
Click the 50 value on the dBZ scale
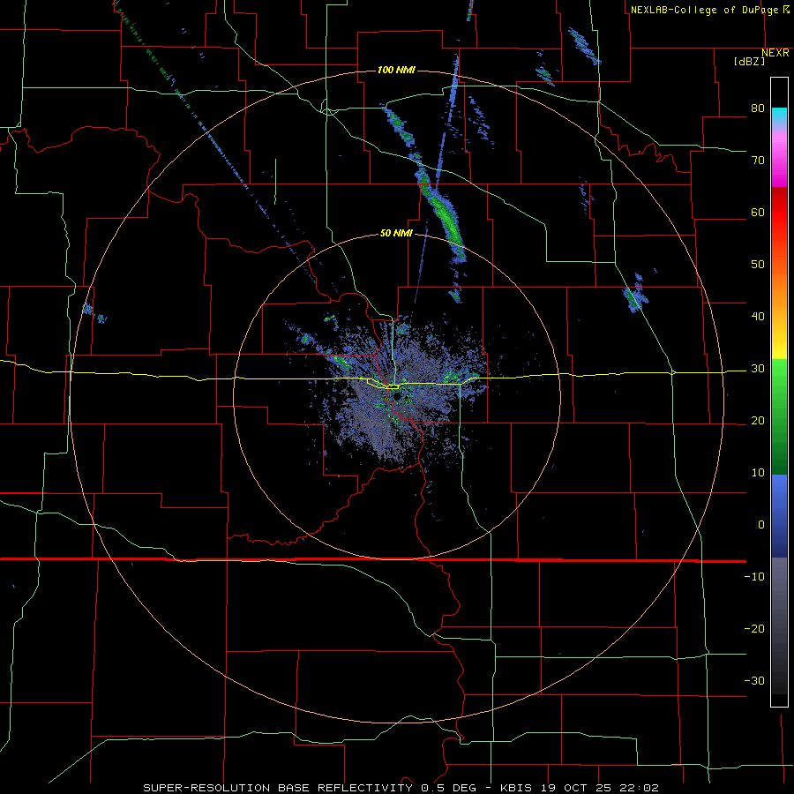click(x=758, y=265)
